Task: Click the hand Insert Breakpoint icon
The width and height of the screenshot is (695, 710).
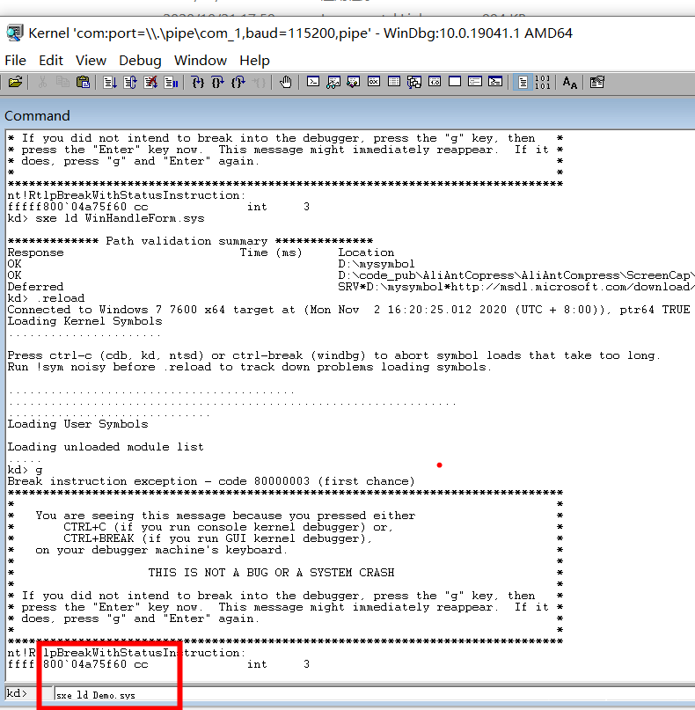Action: 285,82
